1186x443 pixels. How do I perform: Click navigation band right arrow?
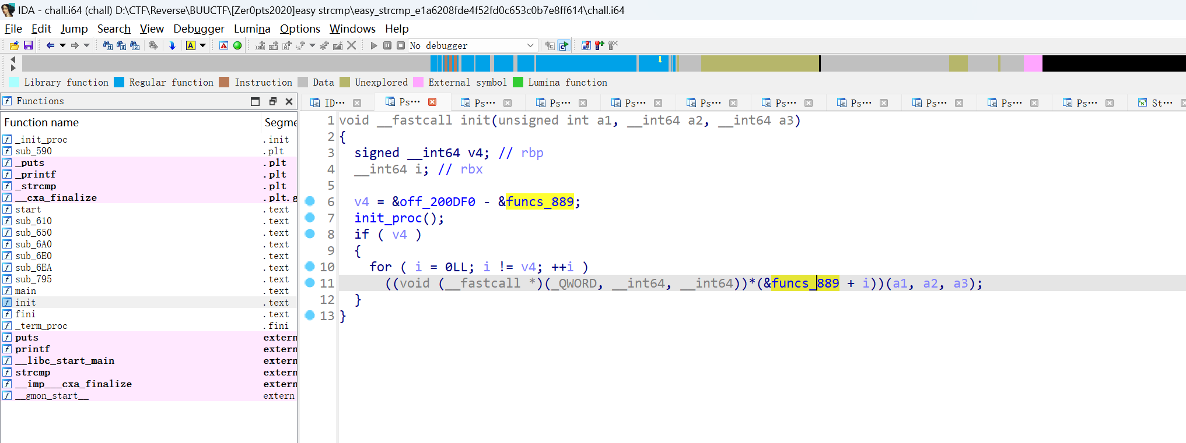(x=13, y=68)
